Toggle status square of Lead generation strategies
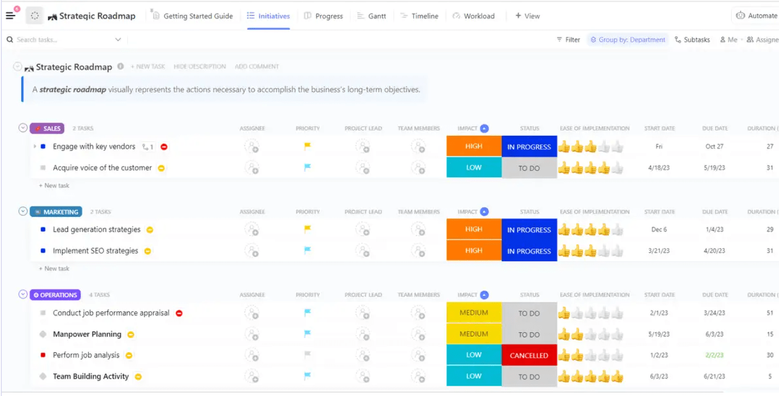Image resolution: width=779 pixels, height=396 pixels. click(43, 230)
